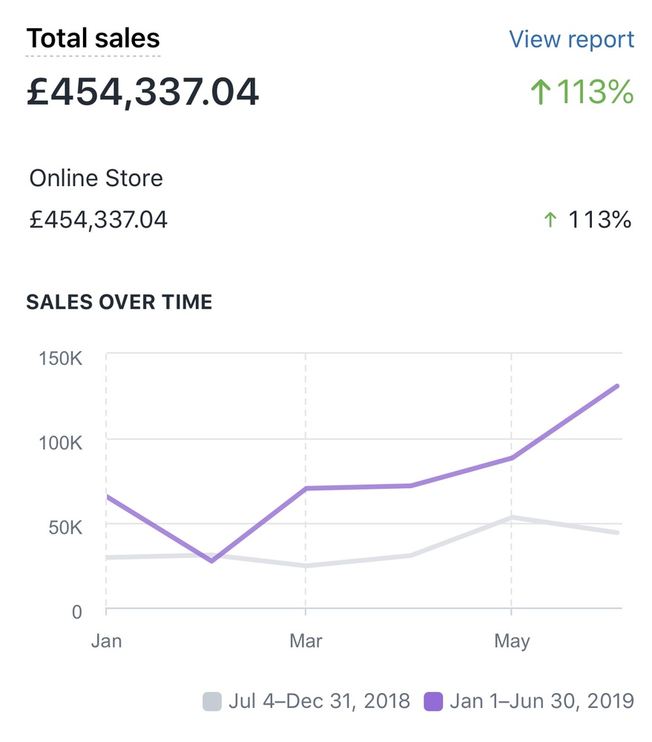This screenshot has height=742, width=652.
Task: Click the purple Jan 1–Jun 30, 2019 legend swatch
Action: pos(432,700)
